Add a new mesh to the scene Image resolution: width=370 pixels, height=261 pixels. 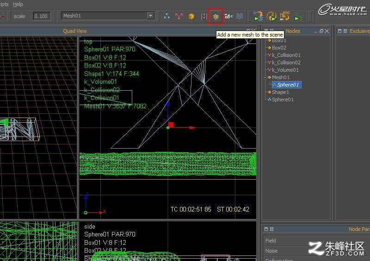click(216, 16)
